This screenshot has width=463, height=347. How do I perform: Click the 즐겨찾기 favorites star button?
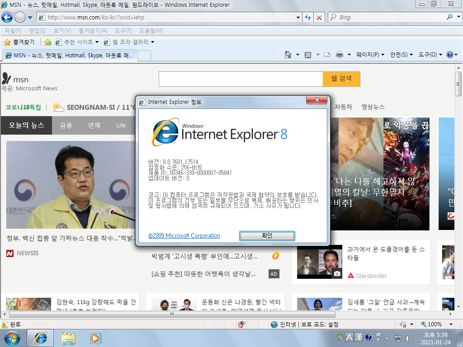(x=19, y=42)
